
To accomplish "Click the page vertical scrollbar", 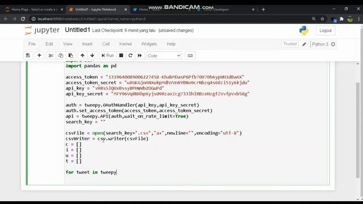I will coord(358,130).
